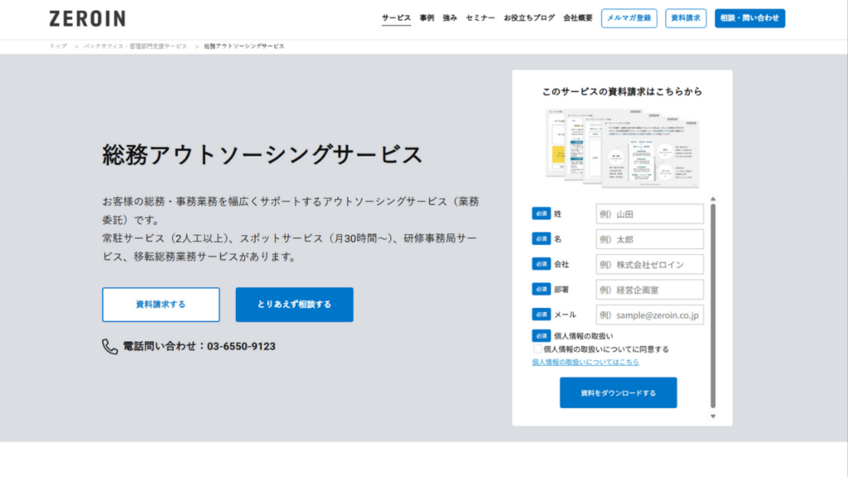
Task: Select the 事例 navigation item
Action: 425,16
